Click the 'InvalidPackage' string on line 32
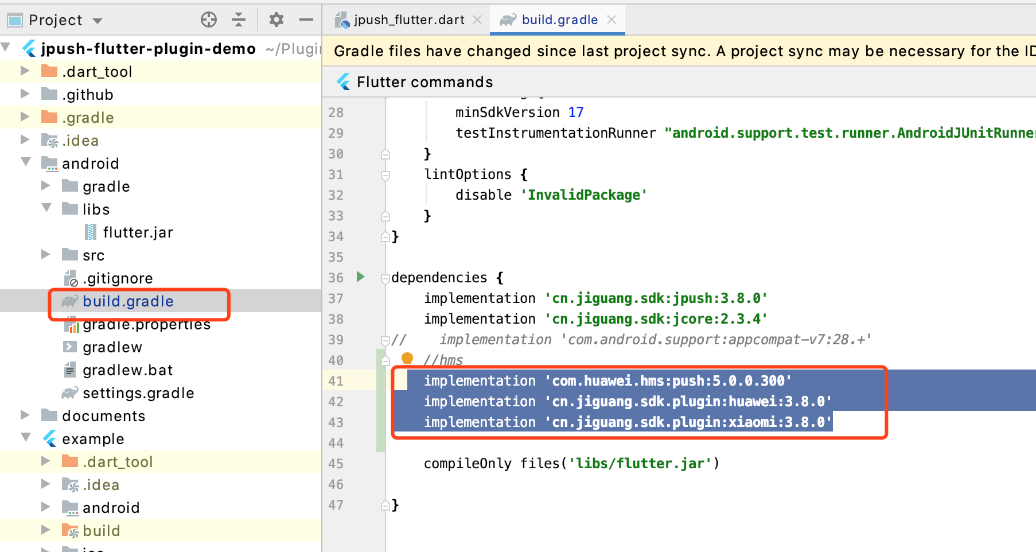The image size is (1036, 552). pyautogui.click(x=584, y=195)
